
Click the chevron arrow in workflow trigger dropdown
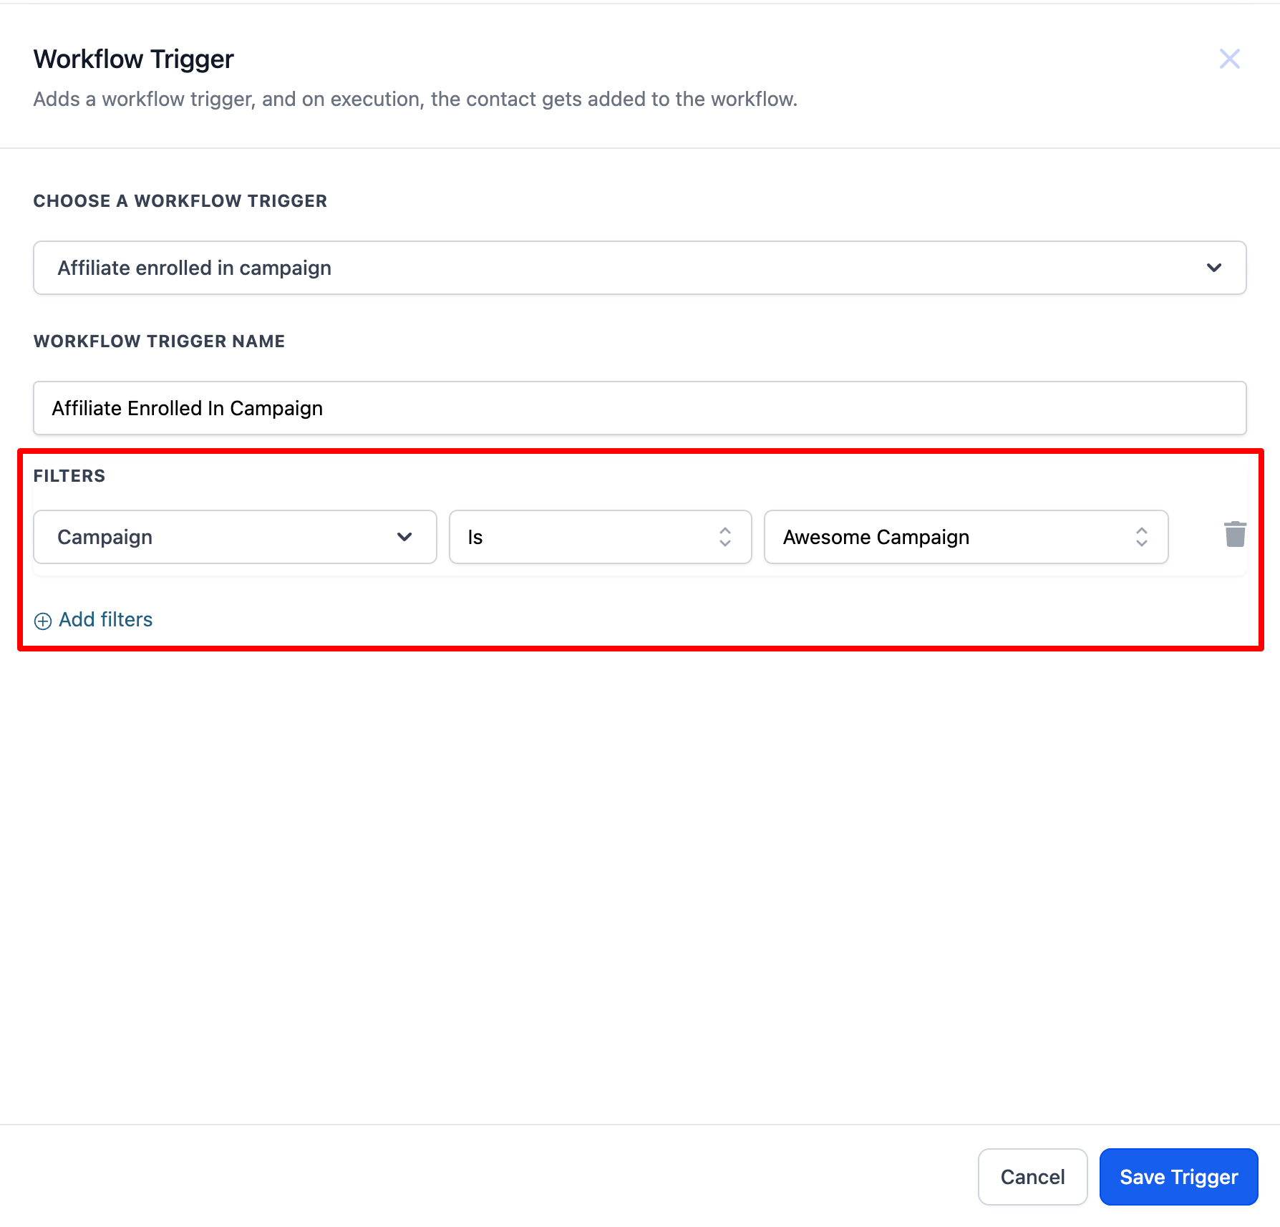(x=1213, y=268)
